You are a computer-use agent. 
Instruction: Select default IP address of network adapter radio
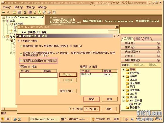click(x=21, y=54)
